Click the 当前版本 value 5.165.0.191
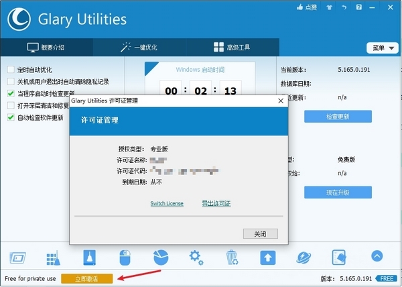 (354, 70)
